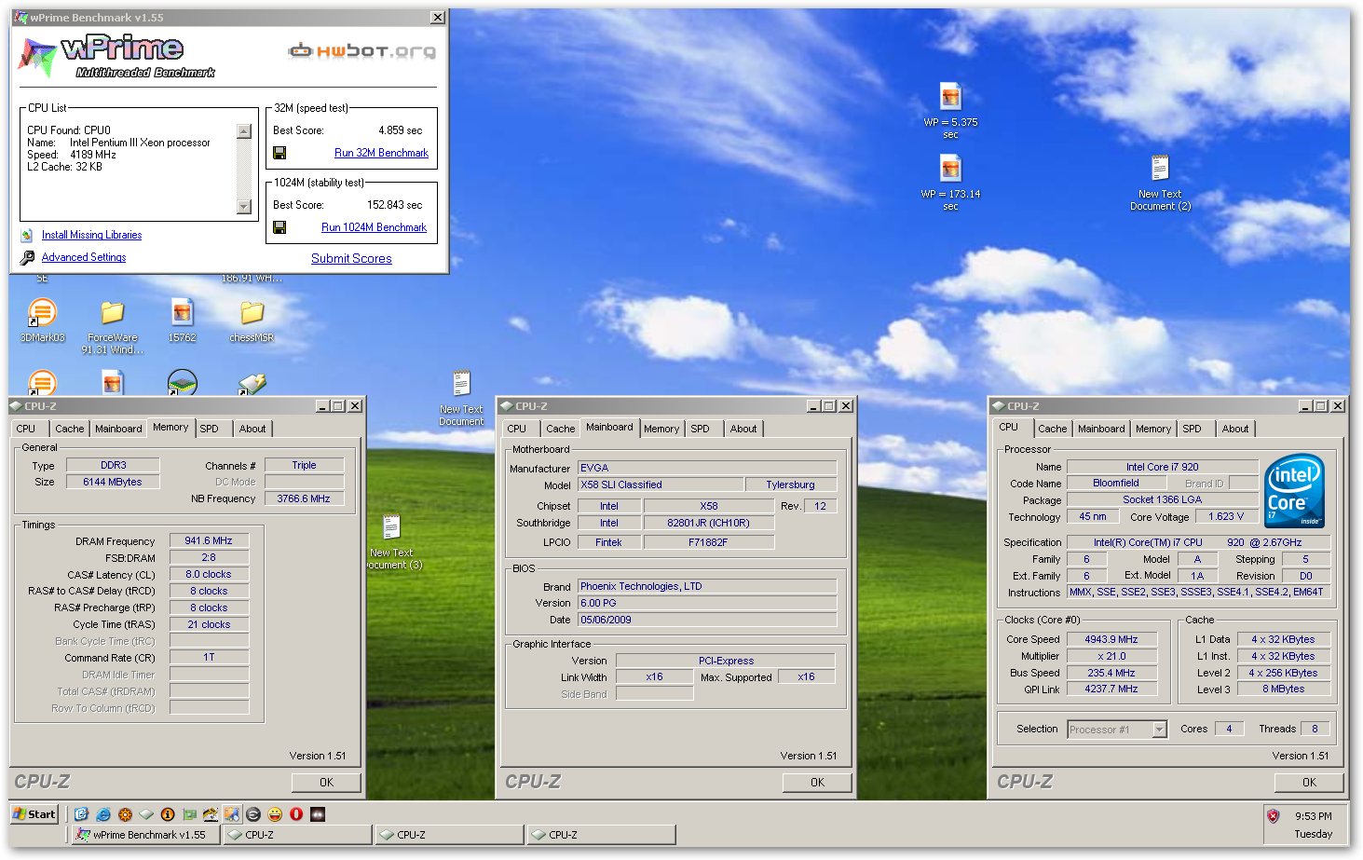
Task: Open Memory tab in right CPU-Z window
Action: click(1153, 429)
